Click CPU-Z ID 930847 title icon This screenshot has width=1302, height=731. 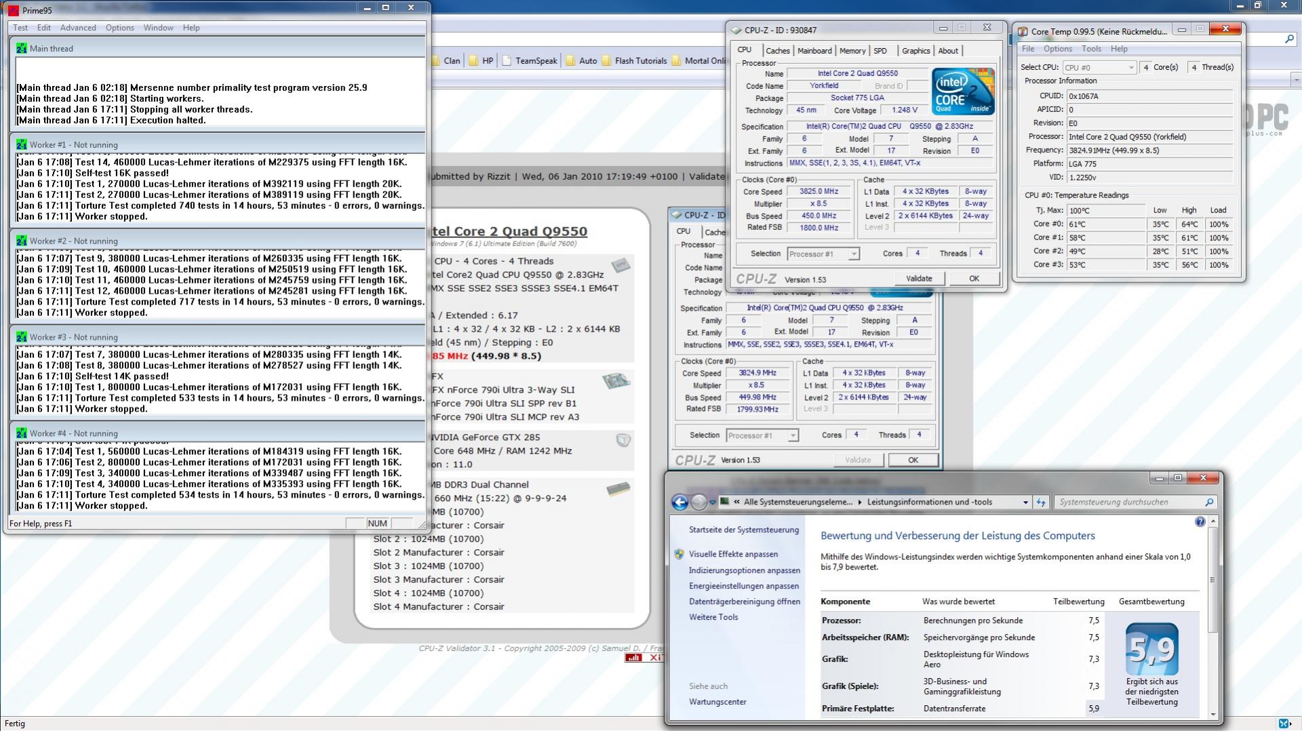[x=736, y=30]
